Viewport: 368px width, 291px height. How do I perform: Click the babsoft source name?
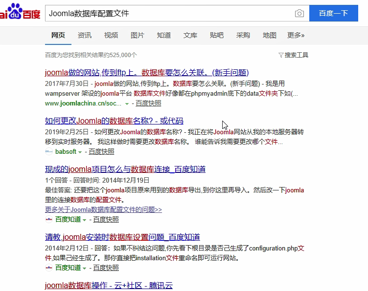tap(66, 152)
